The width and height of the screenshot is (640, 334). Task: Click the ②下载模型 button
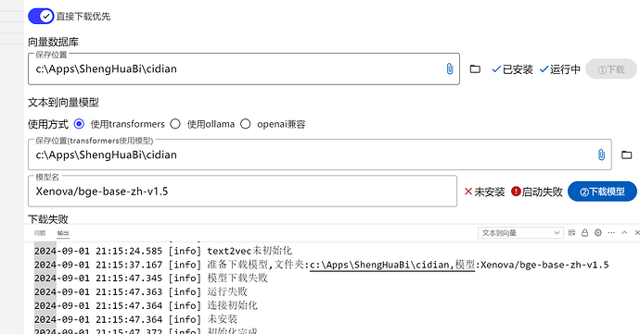(x=602, y=192)
